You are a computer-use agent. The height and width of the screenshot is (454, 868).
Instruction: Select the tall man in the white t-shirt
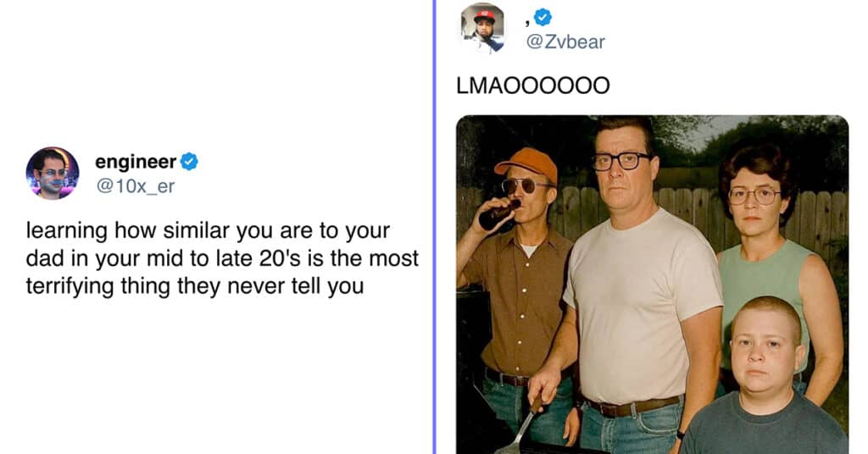[x=634, y=287]
